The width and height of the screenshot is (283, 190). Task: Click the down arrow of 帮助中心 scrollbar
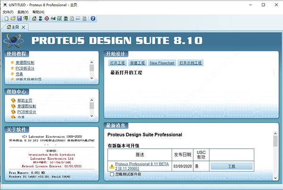pyautogui.click(x=92, y=116)
